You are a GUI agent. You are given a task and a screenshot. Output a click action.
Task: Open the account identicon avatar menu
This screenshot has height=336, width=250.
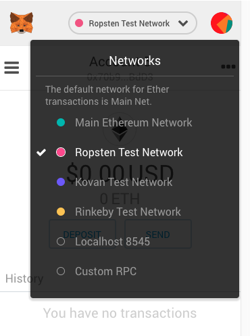(x=222, y=23)
